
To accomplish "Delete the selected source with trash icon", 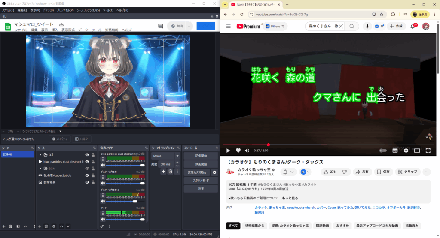I will click(46, 226).
